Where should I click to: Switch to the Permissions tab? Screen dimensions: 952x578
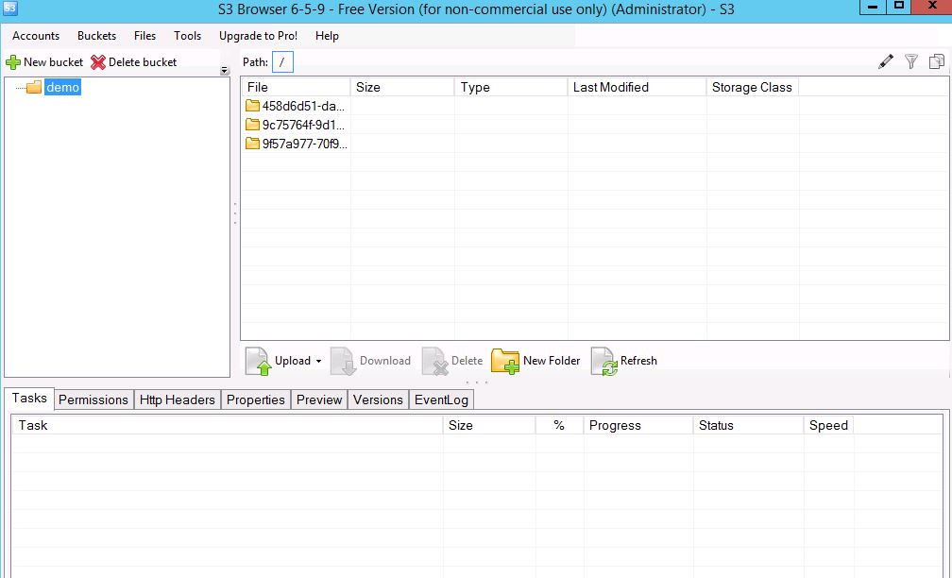coord(93,399)
